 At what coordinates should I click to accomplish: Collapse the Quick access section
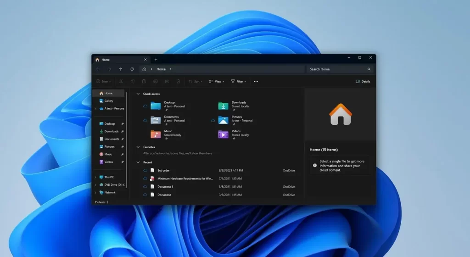coord(138,94)
